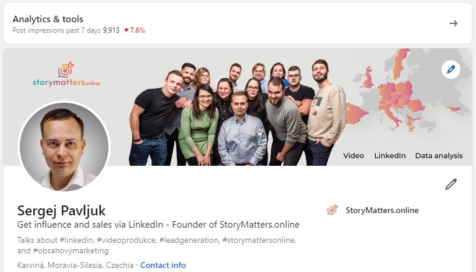This screenshot has width=476, height=272.
Task: Click the 'Talks about #linkedin' hashtags line
Action: point(157,245)
